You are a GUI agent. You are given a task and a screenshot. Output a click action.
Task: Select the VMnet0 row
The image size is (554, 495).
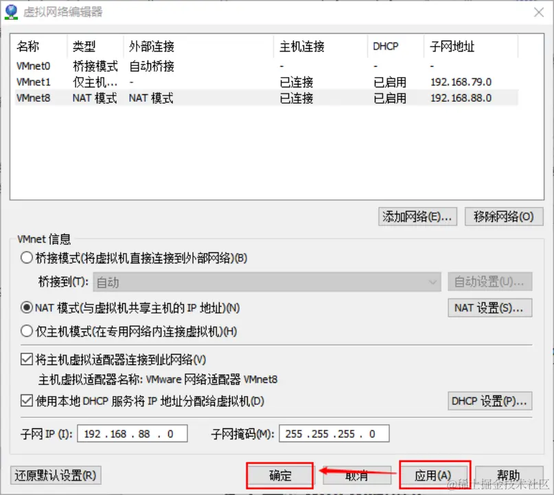coord(267,66)
